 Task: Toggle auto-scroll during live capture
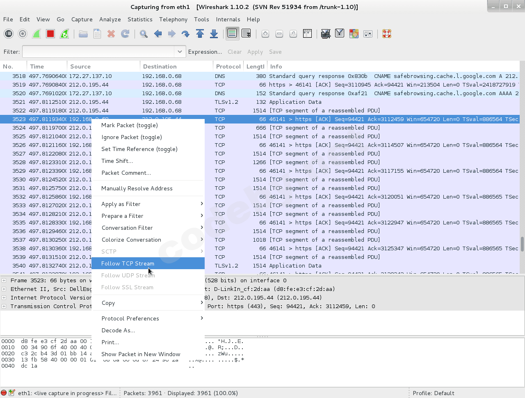[246, 34]
